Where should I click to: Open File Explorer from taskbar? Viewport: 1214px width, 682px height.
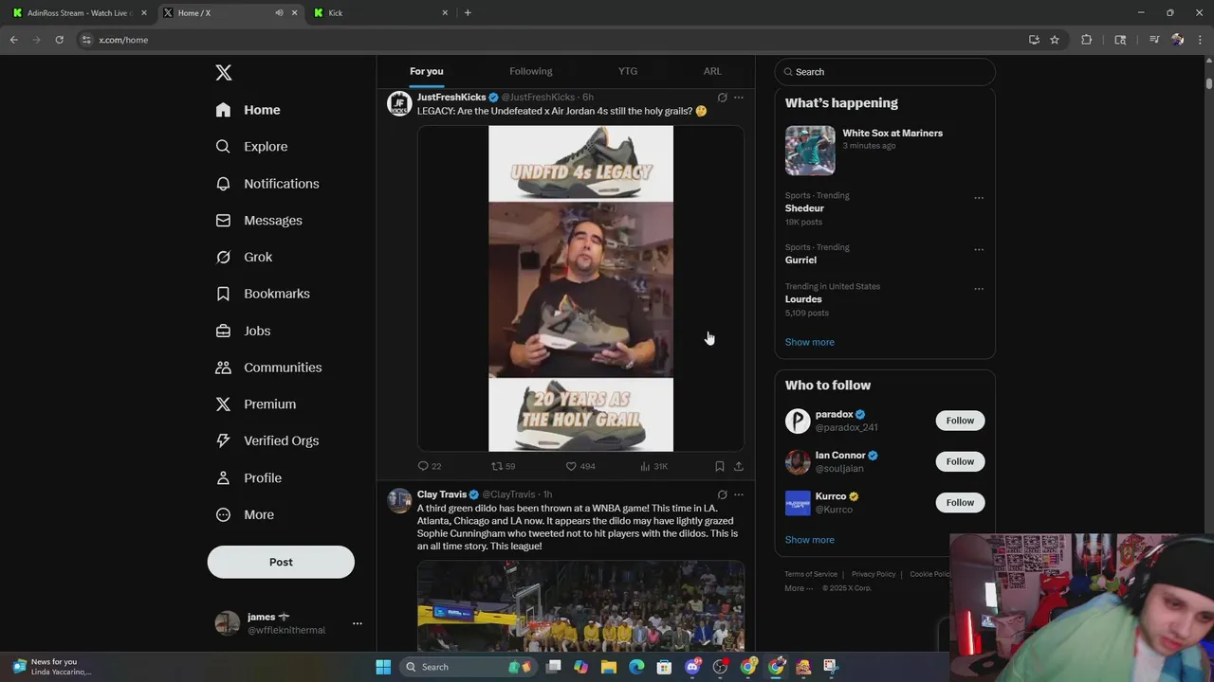[609, 667]
